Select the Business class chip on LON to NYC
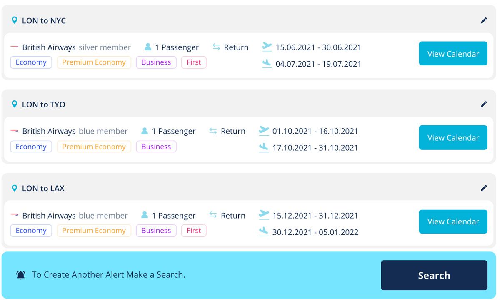 (156, 62)
